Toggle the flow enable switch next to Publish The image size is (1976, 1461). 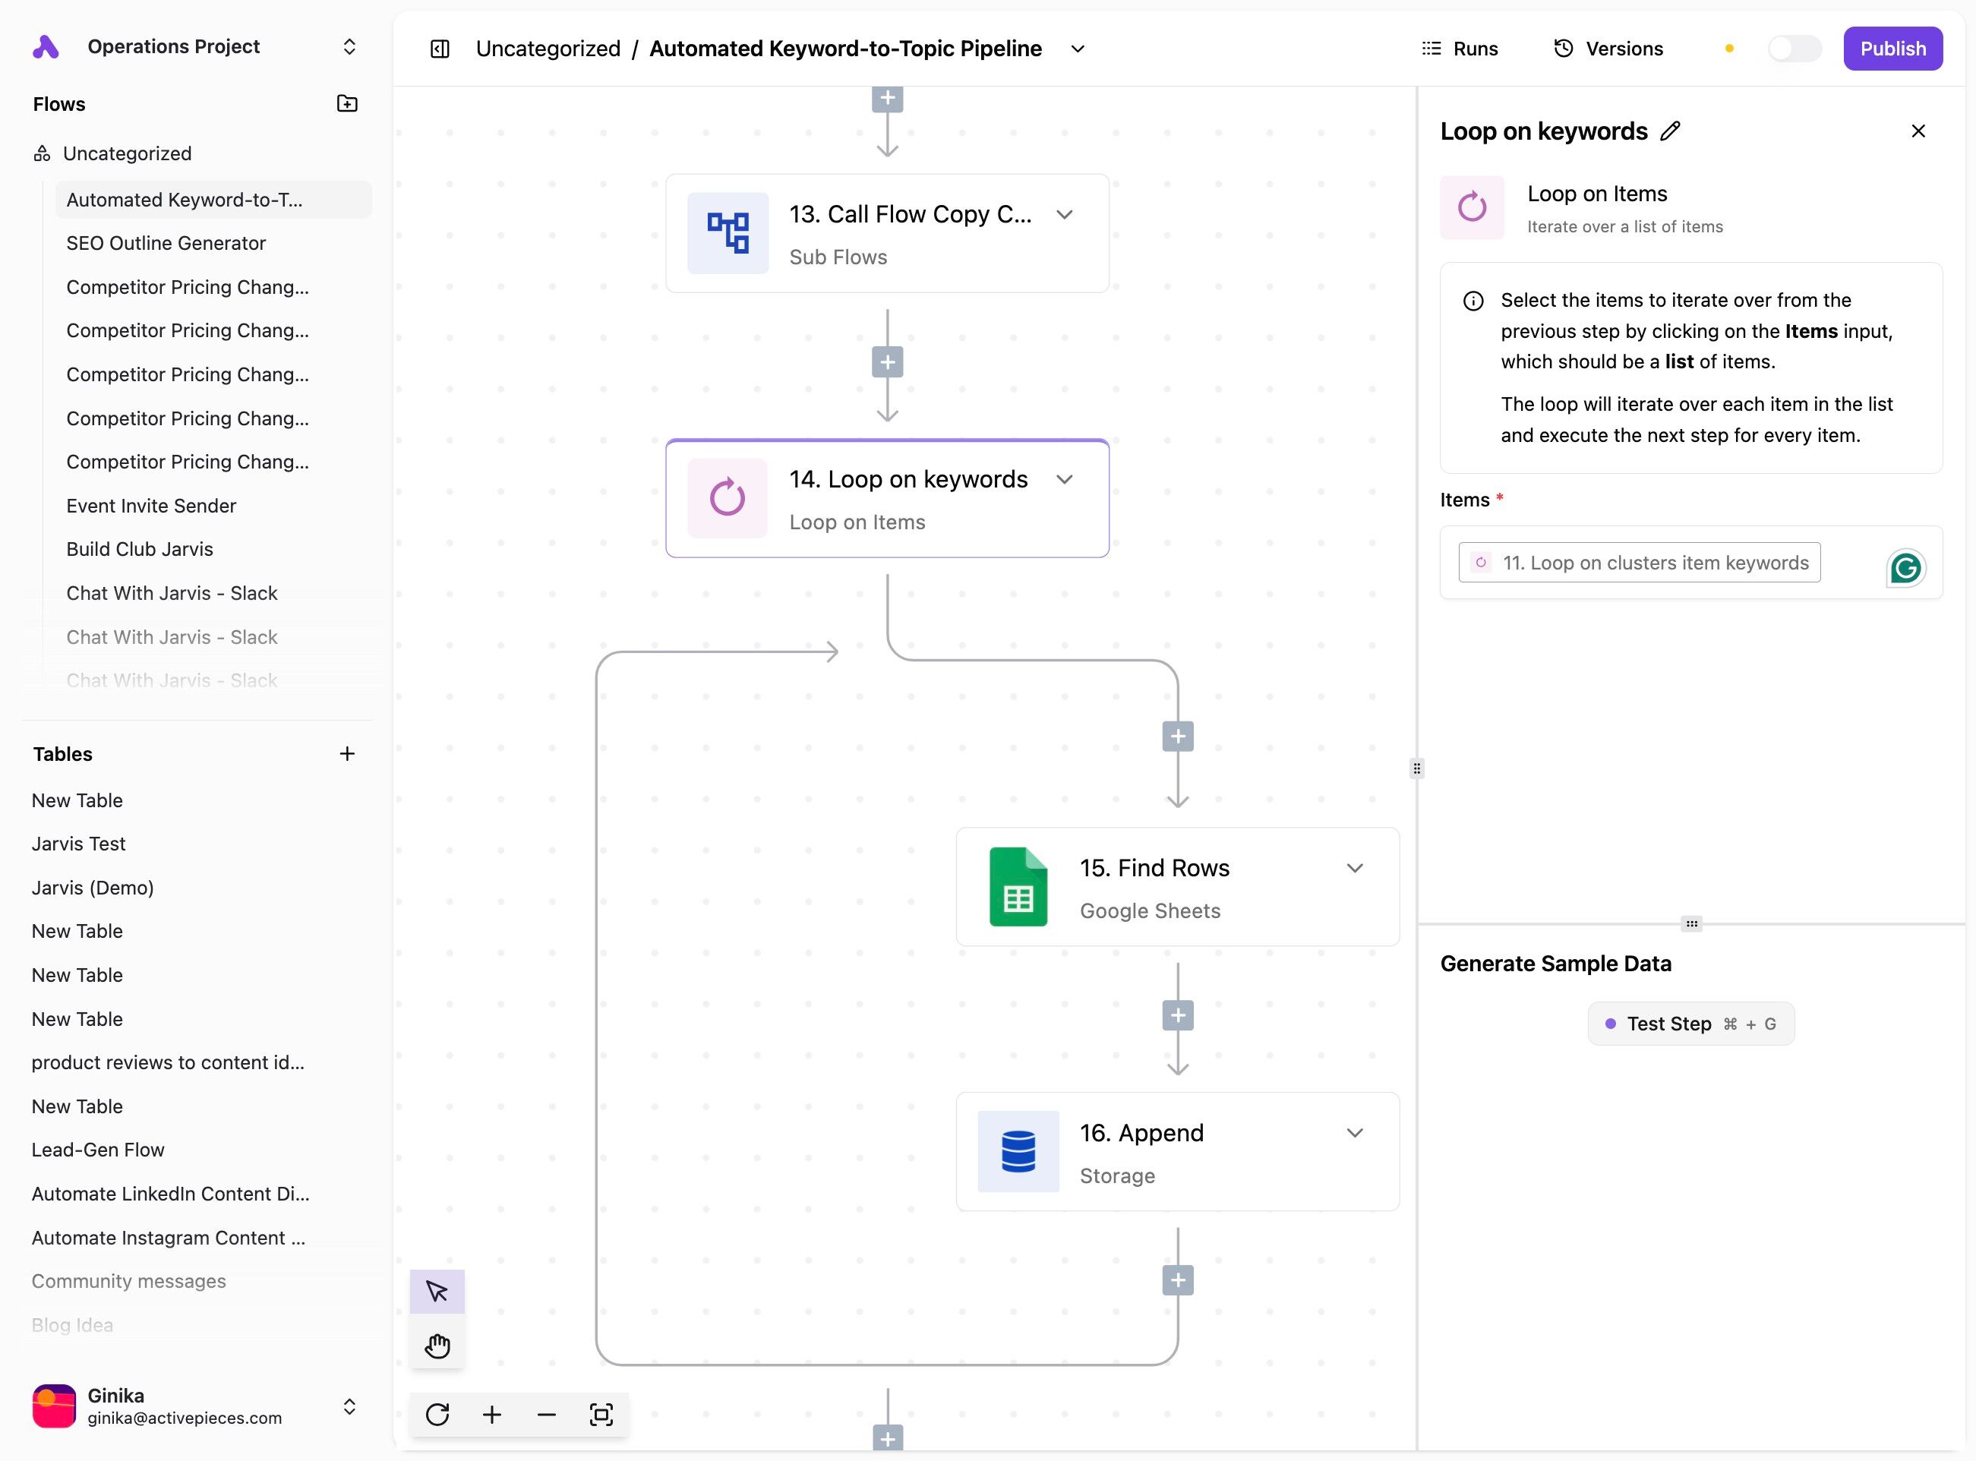[x=1793, y=49]
